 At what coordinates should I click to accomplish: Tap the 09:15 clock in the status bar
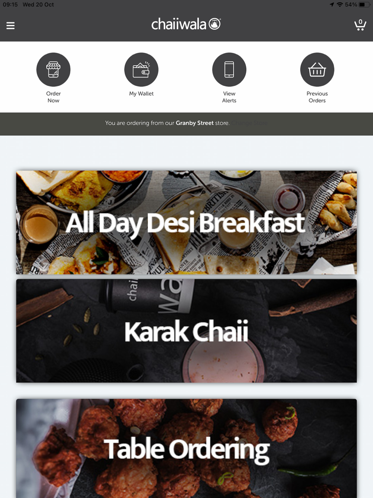point(10,4)
